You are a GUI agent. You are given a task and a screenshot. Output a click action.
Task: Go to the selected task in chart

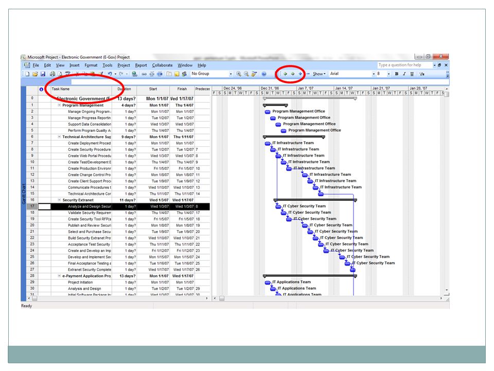pyautogui.click(x=254, y=74)
